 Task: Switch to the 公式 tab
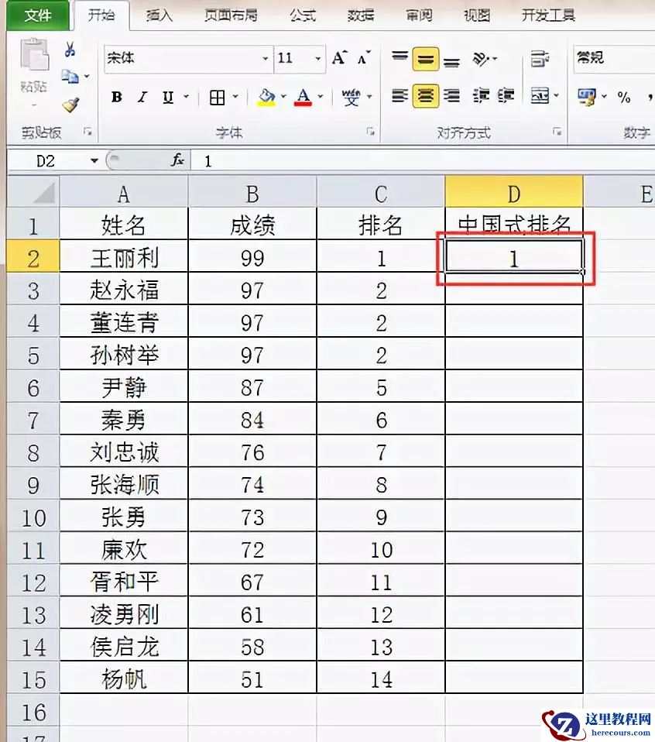pos(303,15)
